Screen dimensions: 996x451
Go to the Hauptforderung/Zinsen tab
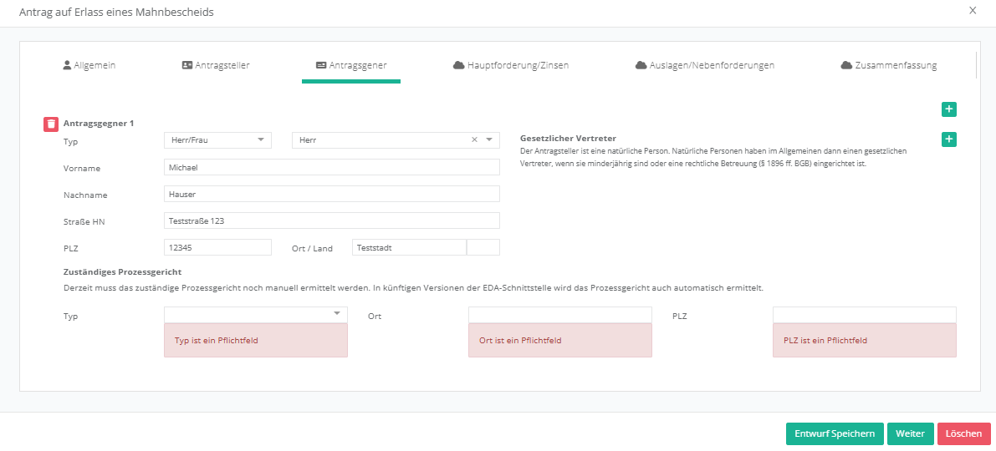click(510, 65)
